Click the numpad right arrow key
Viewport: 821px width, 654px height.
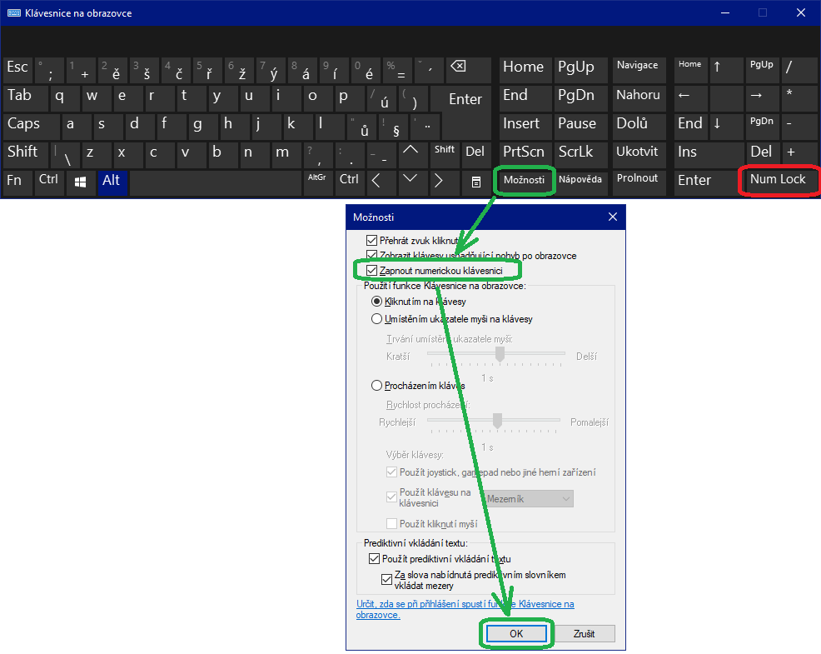(x=763, y=98)
